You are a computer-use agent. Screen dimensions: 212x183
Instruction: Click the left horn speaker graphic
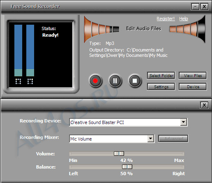point(101,29)
